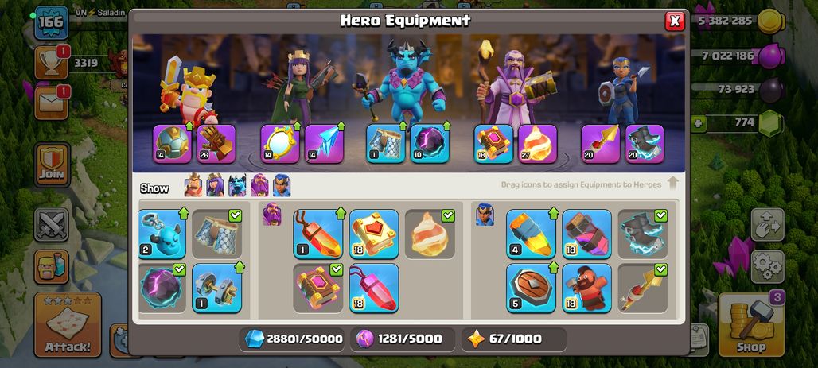Select the Royal Champion's spear equipment slot

click(x=601, y=143)
